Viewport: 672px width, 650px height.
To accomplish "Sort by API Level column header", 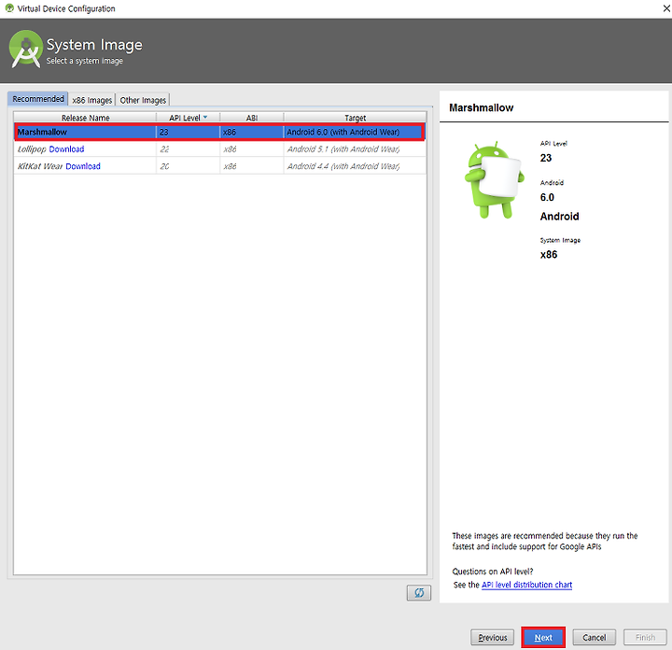I will tap(188, 118).
